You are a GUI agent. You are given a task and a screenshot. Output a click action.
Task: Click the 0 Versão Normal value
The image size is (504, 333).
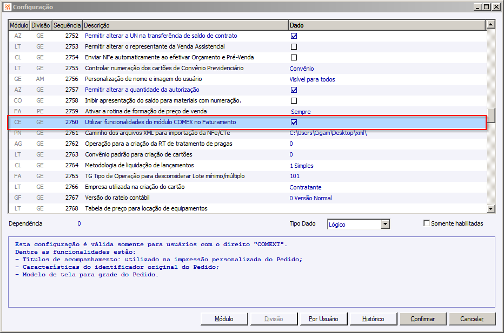click(310, 198)
